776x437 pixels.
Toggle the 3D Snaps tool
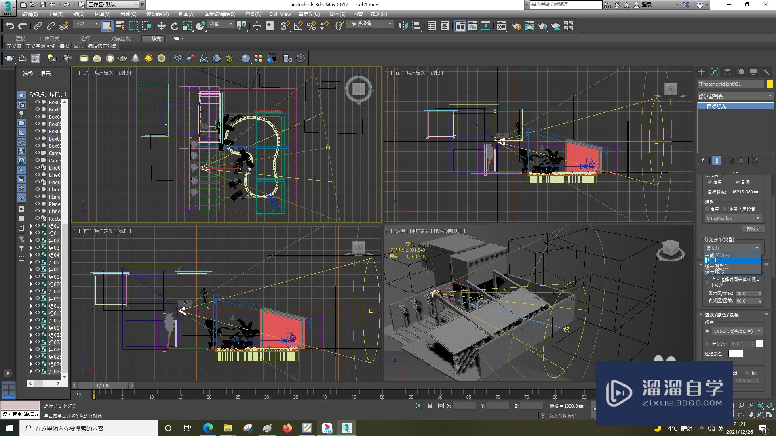pos(285,26)
